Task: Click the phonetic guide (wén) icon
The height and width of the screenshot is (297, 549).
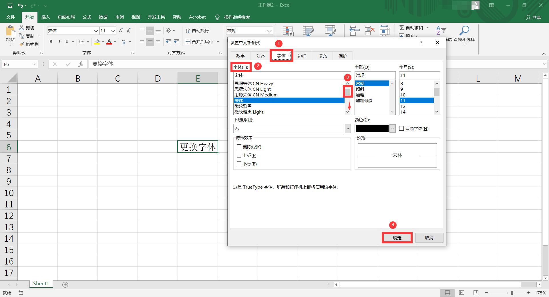Action: click(x=124, y=42)
